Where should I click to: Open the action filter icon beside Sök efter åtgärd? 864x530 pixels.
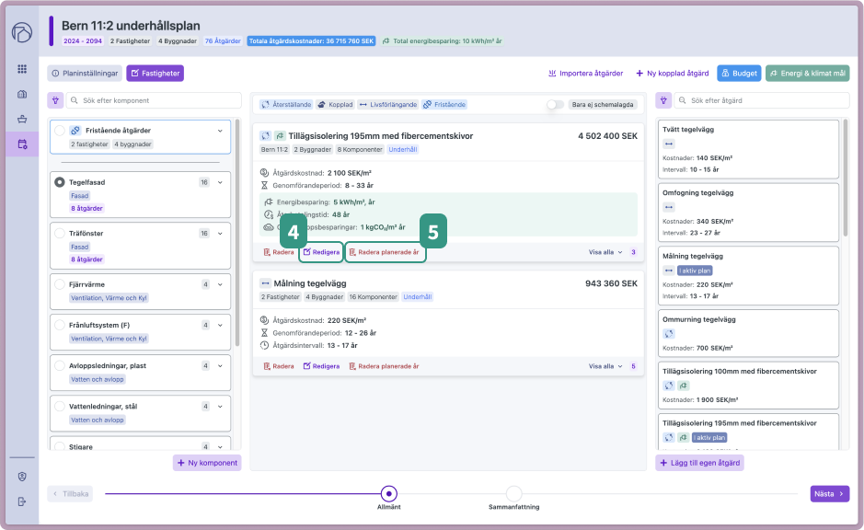[663, 100]
